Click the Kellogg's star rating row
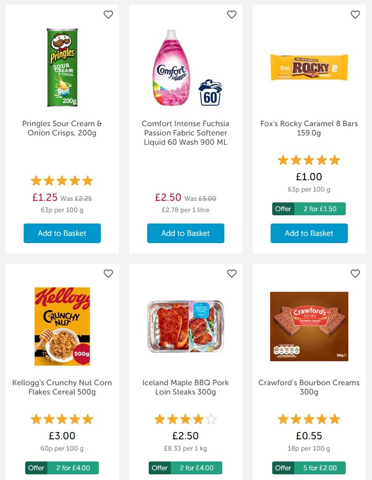Viewport: 372px width, 480px height. (62, 419)
